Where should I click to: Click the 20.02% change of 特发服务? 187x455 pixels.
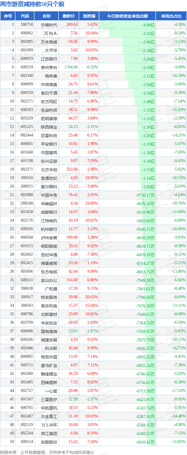92,297
